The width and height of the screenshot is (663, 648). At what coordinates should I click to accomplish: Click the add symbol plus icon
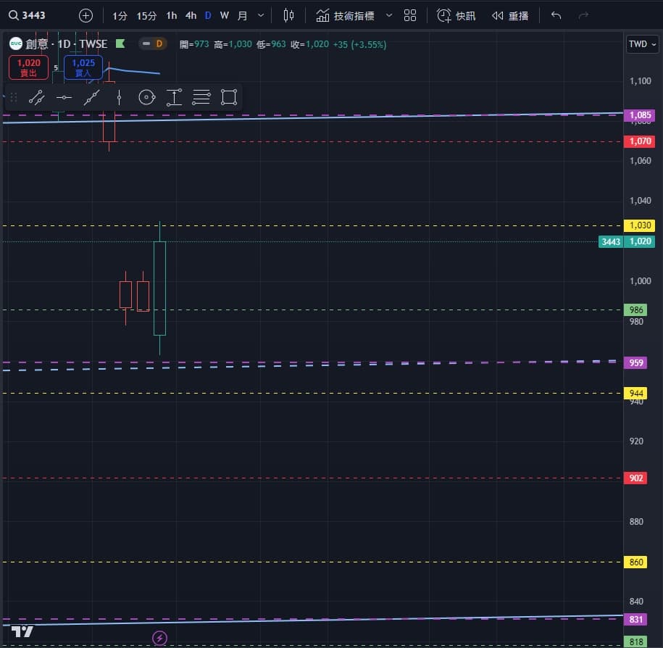click(86, 15)
